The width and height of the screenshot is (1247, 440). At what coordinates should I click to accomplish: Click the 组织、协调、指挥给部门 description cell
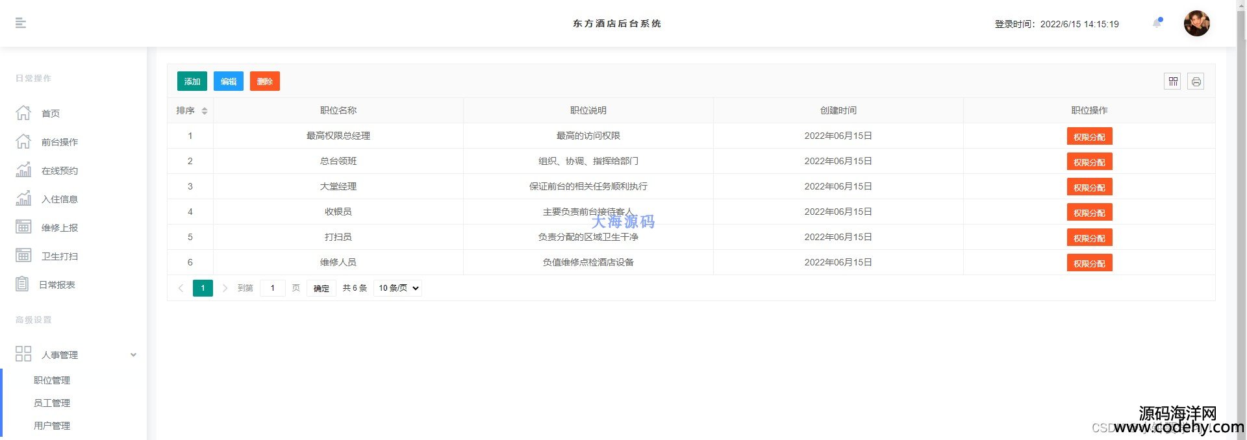click(588, 161)
